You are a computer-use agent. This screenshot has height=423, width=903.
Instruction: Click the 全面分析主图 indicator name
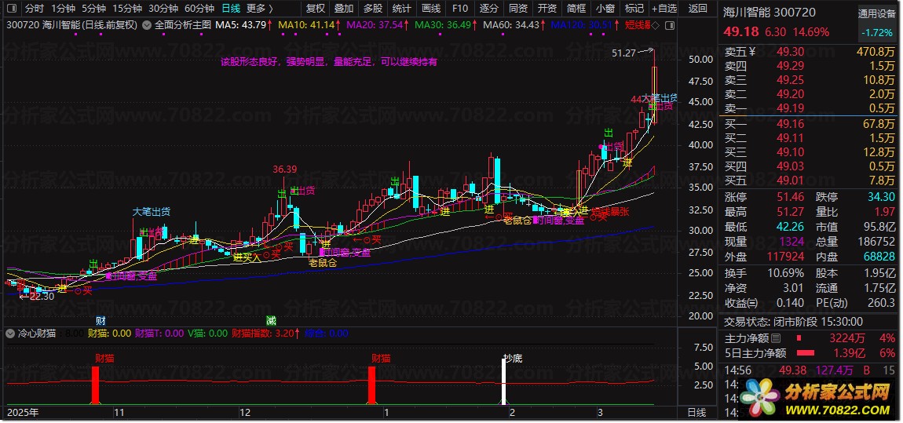[x=182, y=25]
